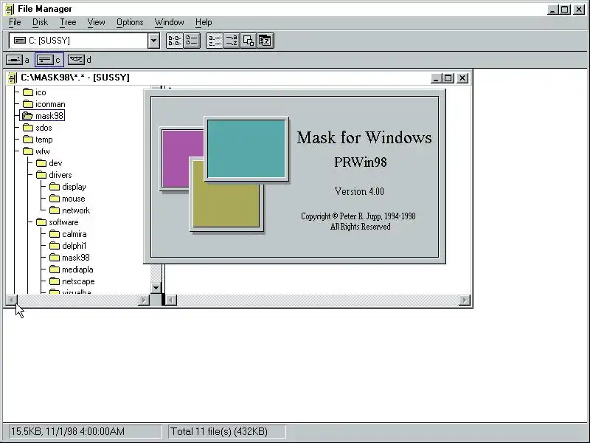590x443 pixels.
Task: Click the C:\MASK98 child window system icon
Action: (13, 78)
